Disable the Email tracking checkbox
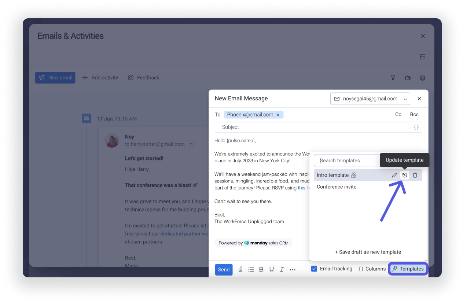The height and width of the screenshot is (303, 463). click(x=314, y=269)
